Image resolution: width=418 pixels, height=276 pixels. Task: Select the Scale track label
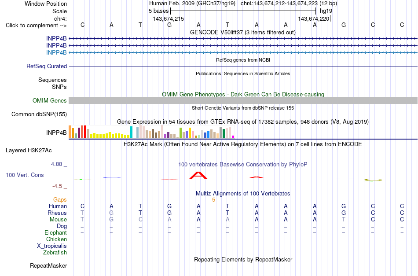pyautogui.click(x=59, y=11)
